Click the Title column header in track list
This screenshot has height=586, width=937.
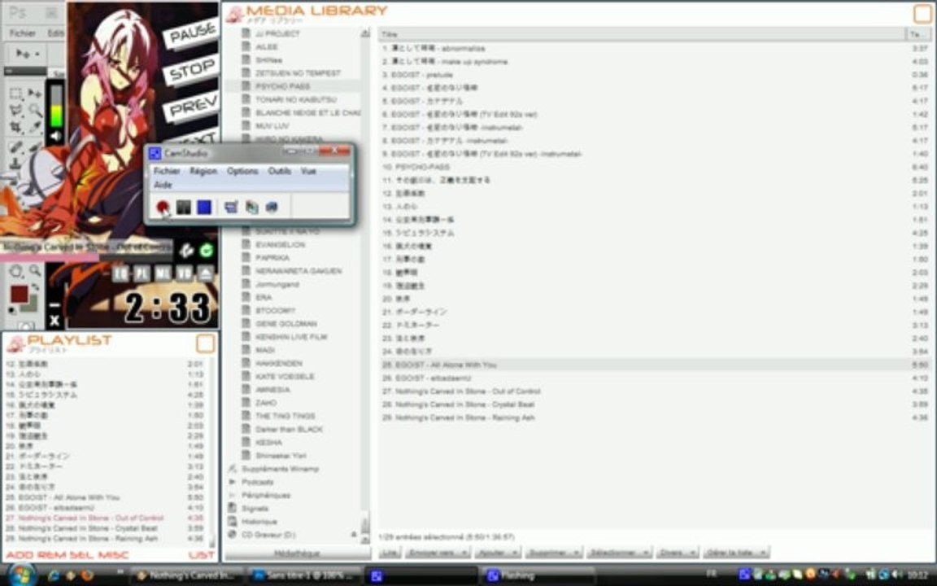pos(643,34)
